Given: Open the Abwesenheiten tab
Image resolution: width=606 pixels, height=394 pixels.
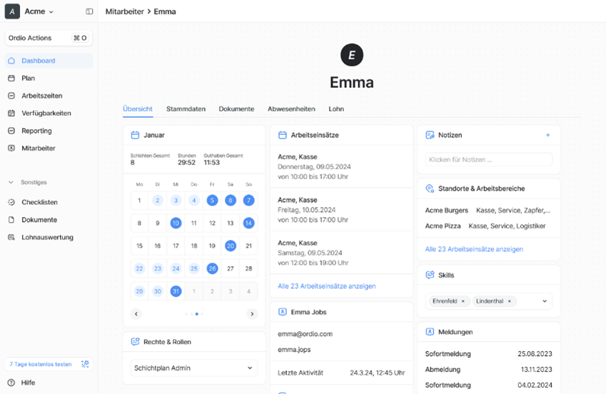Looking at the screenshot, I should point(291,109).
